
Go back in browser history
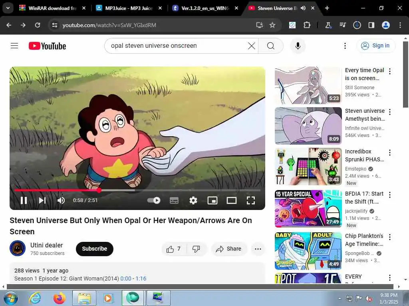click(9, 25)
